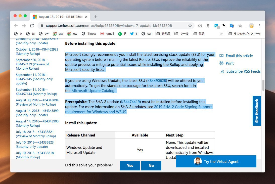Open July 18, 2018—KB4338821 Preview link
The width and height of the screenshot is (275, 184).
[x=36, y=134]
